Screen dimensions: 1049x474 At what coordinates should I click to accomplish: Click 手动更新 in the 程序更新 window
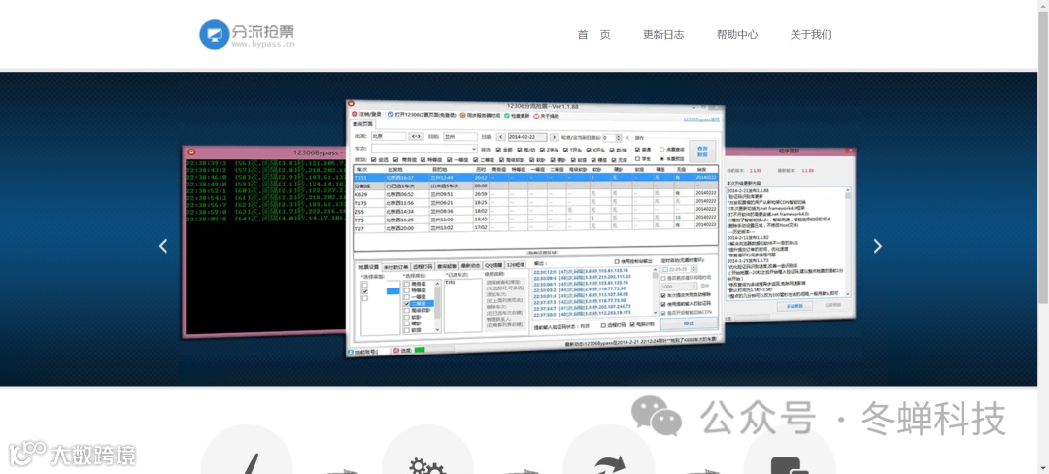(795, 306)
